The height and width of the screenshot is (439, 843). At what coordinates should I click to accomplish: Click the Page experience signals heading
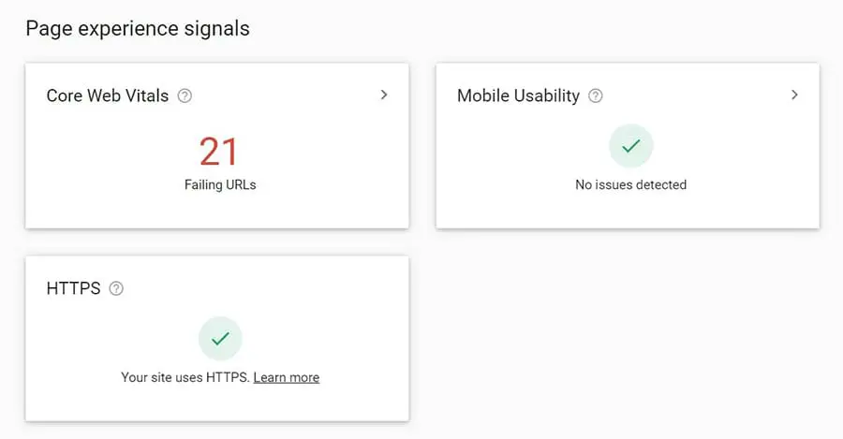point(138,29)
